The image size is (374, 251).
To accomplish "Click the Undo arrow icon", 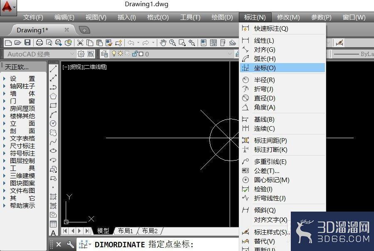I will tap(131, 43).
